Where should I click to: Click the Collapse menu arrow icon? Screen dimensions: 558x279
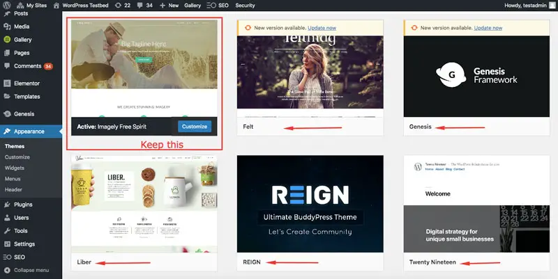click(x=7, y=270)
